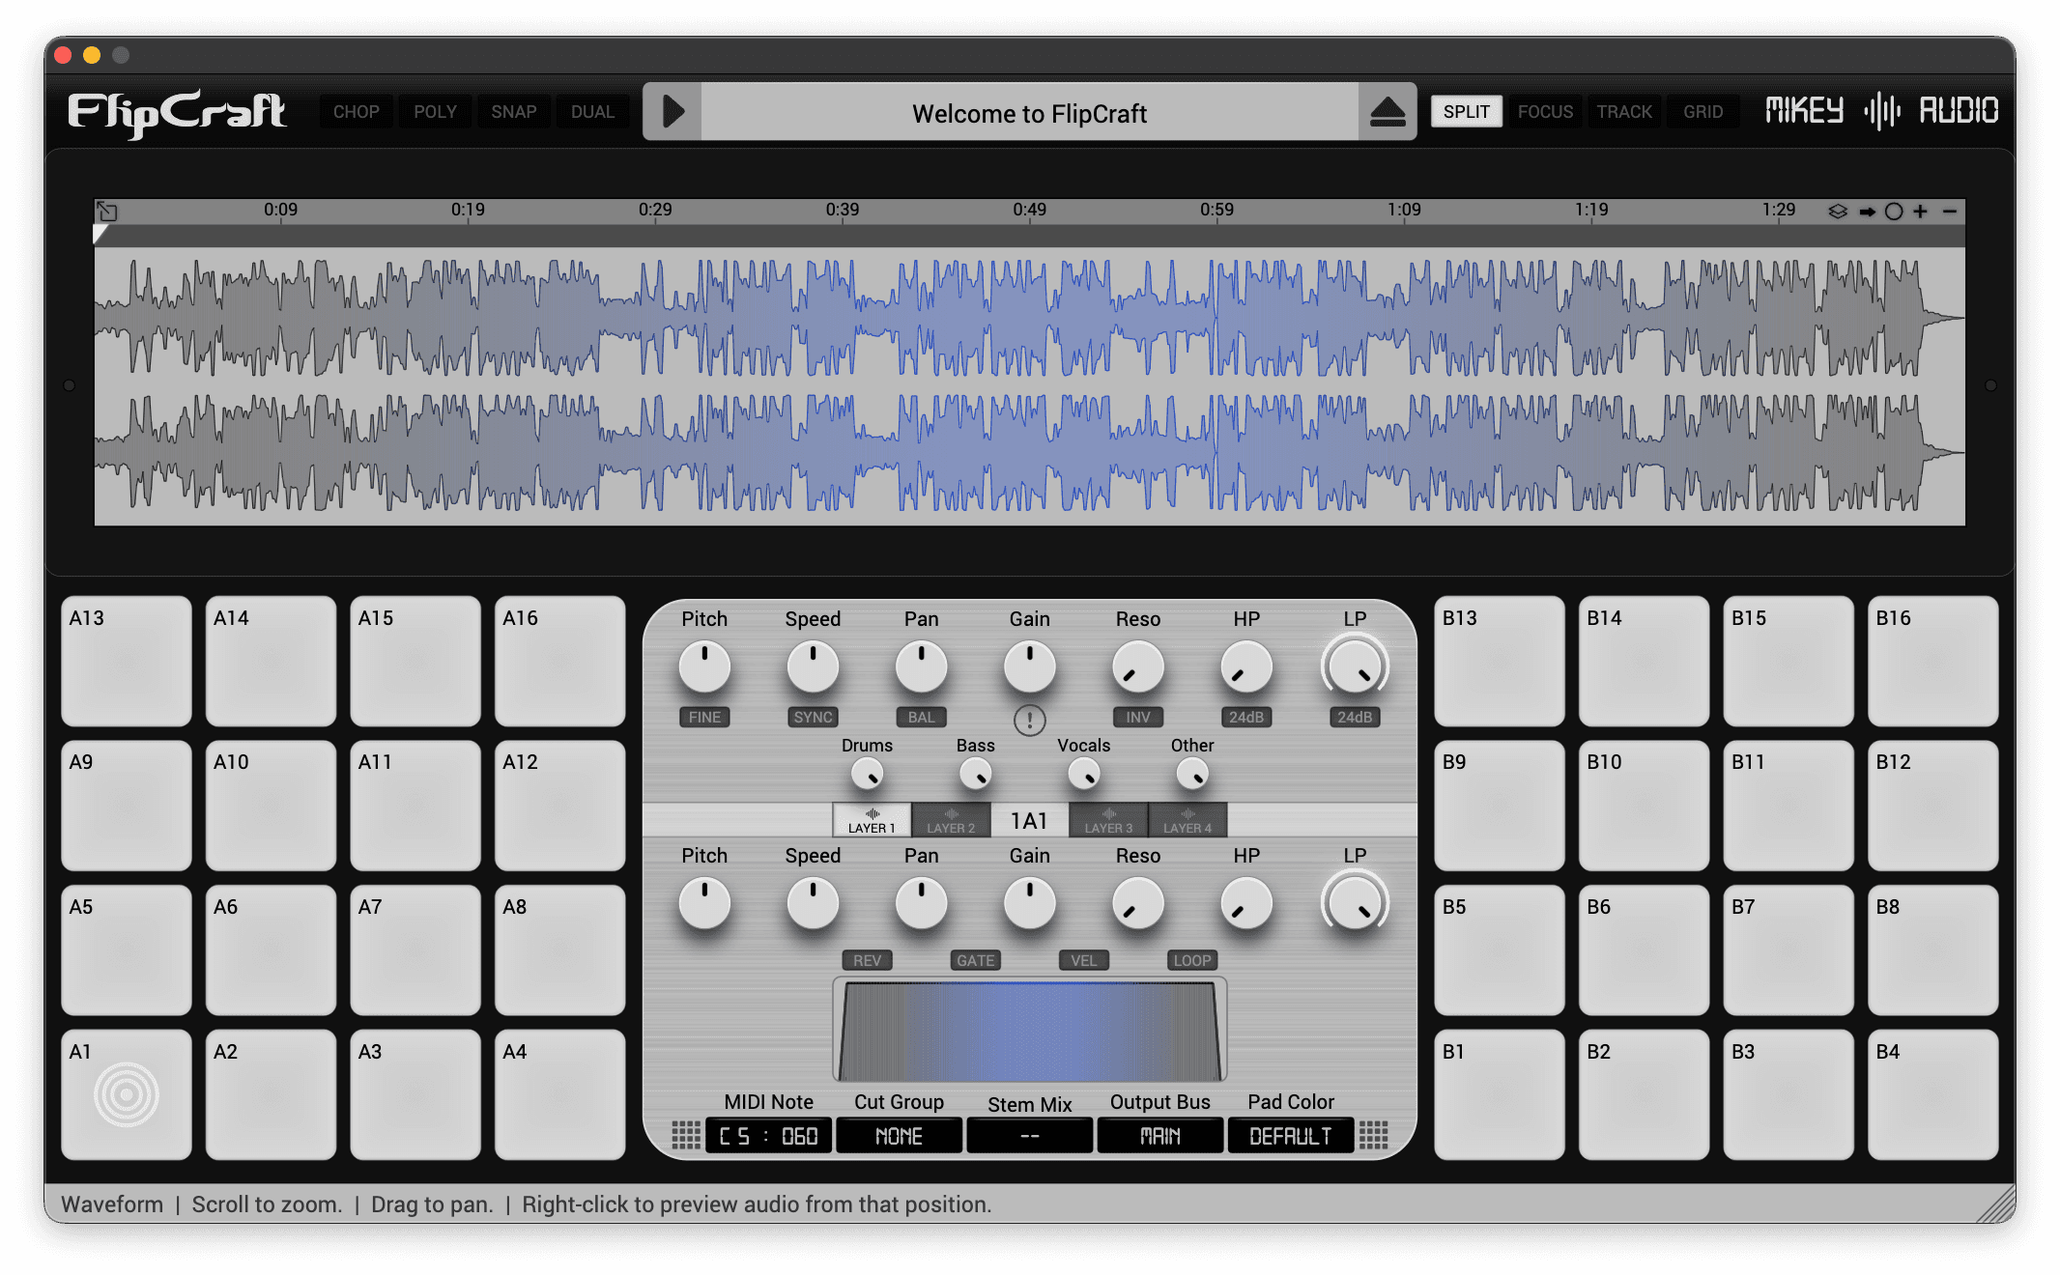
Task: Click the top LP filter knob
Action: point(1355,667)
